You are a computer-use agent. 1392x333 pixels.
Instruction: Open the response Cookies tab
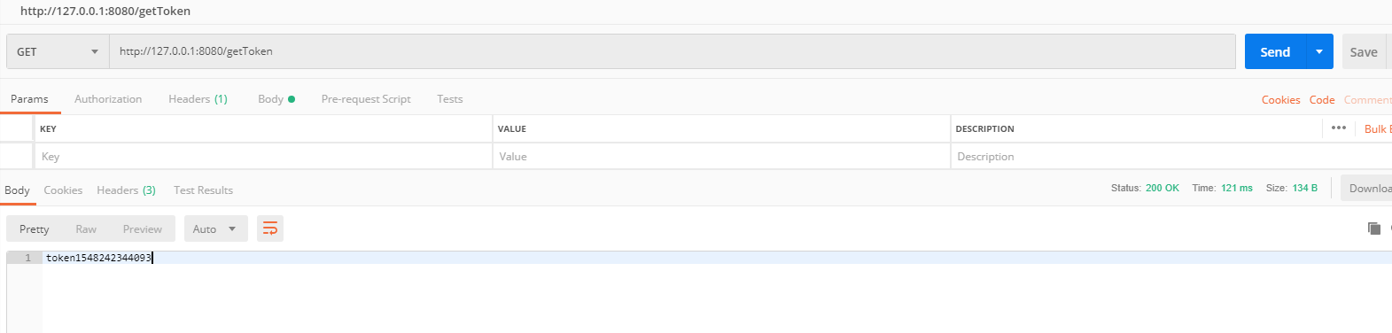pos(63,190)
